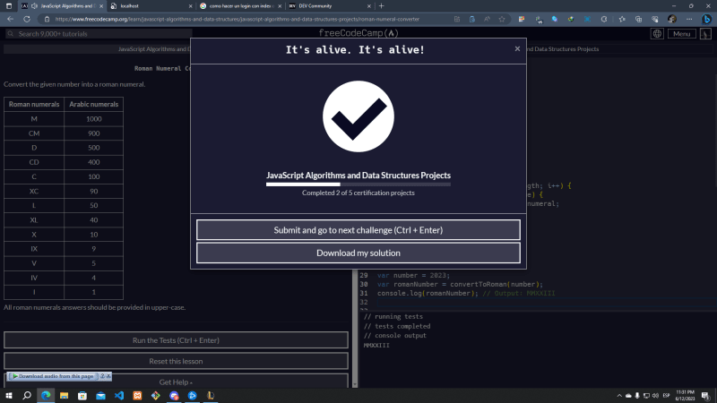Switch to DEV Community tab

[329, 6]
